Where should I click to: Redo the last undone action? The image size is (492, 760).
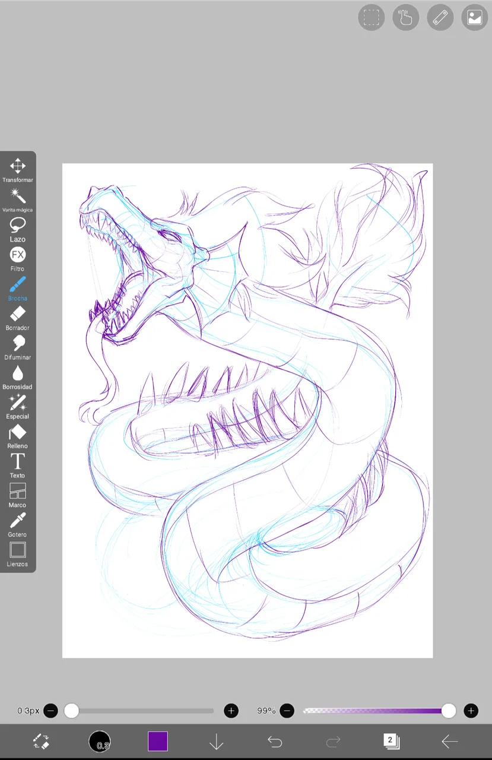coord(334,741)
